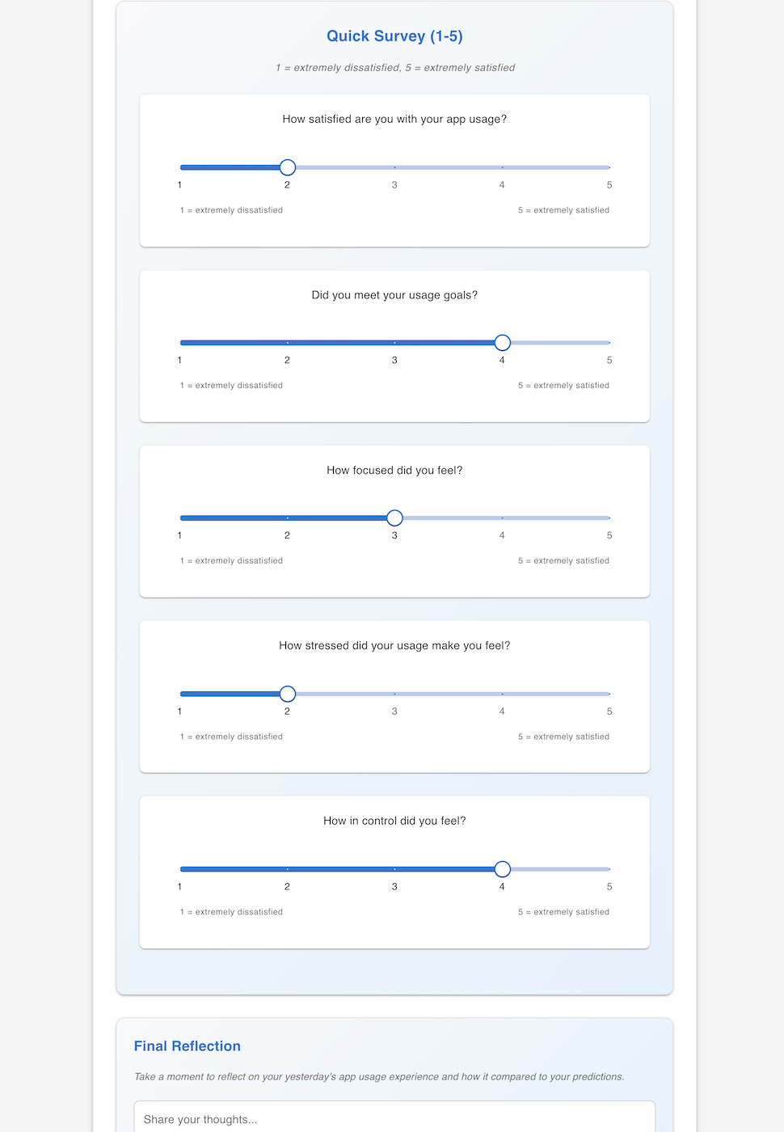The height and width of the screenshot is (1132, 784).
Task: Set the 'in control' slider to 1
Action: click(x=181, y=869)
